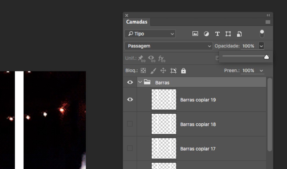Select the Barras copiar 17 layer name
Viewport: 287px width, 169px height.
tap(198, 149)
